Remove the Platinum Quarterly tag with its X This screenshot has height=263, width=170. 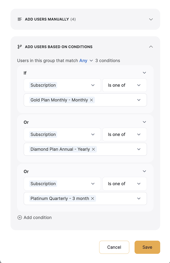point(92,199)
